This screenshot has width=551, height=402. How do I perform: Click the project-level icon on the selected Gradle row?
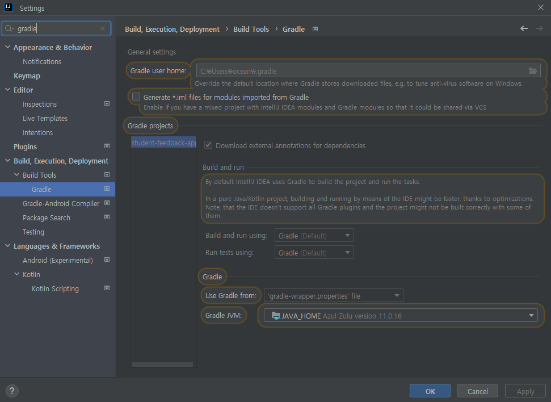pos(107,189)
